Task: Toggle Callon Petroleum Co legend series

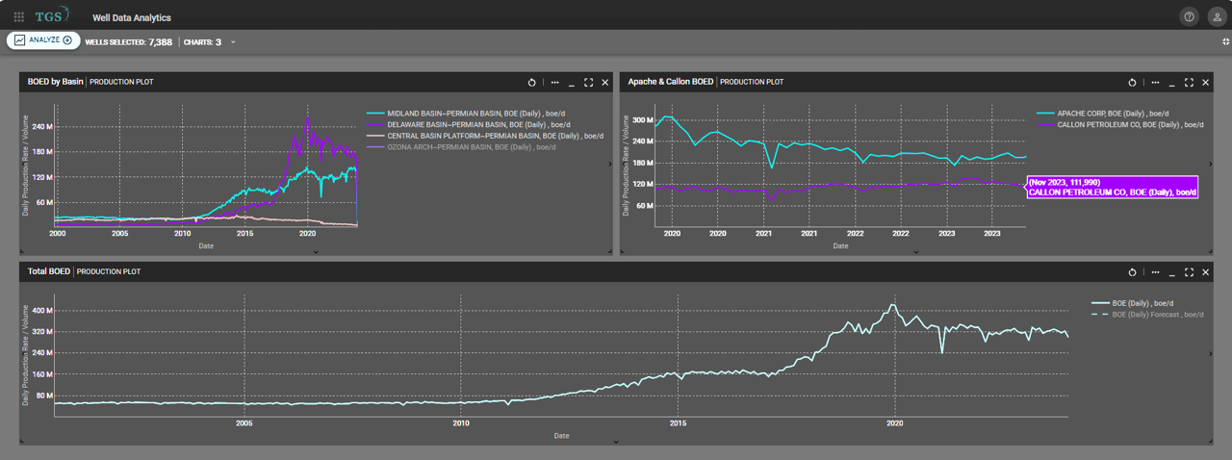Action: pyautogui.click(x=1116, y=124)
